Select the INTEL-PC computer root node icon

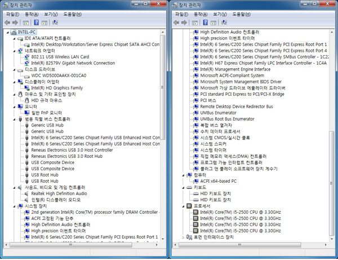coord(14,32)
